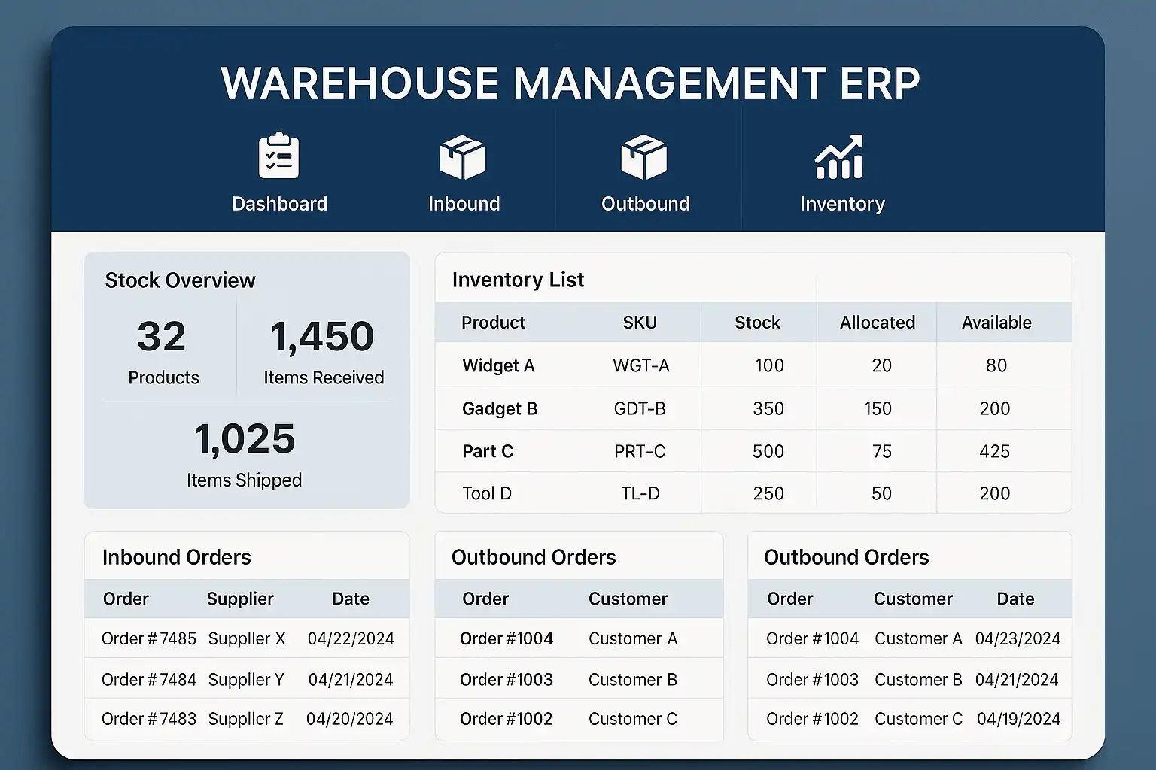Sort by the Stock column header
This screenshot has width=1156, height=770.
[757, 323]
